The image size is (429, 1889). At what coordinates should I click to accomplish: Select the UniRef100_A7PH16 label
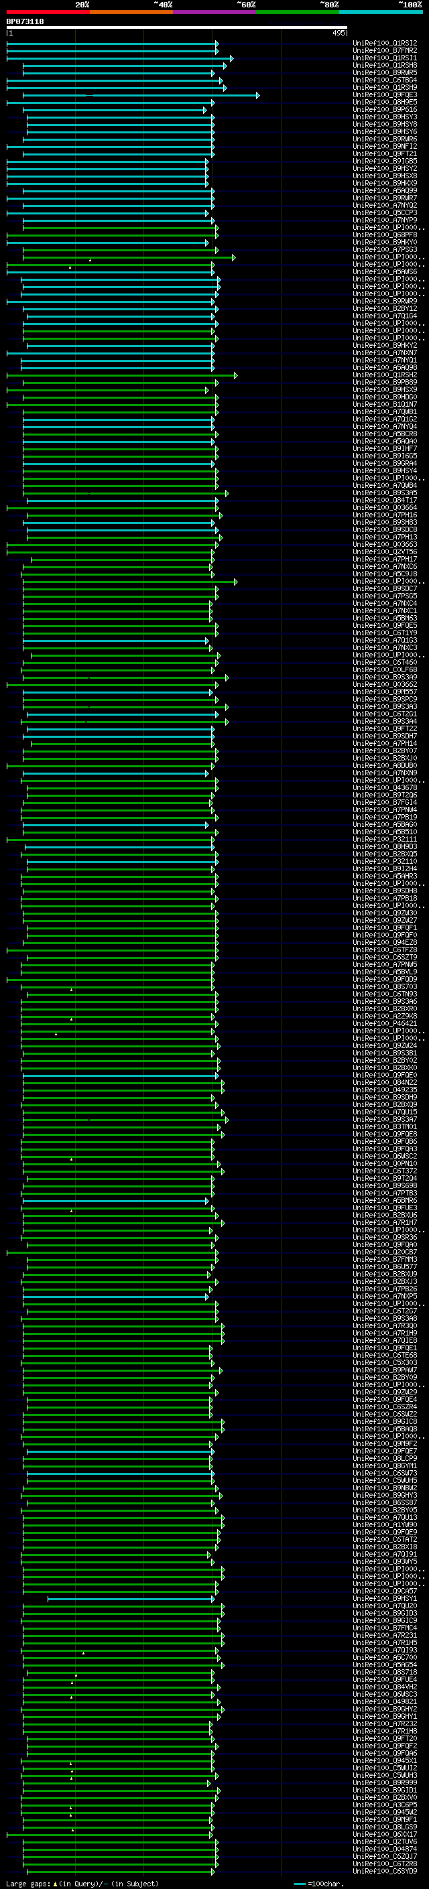(x=385, y=515)
